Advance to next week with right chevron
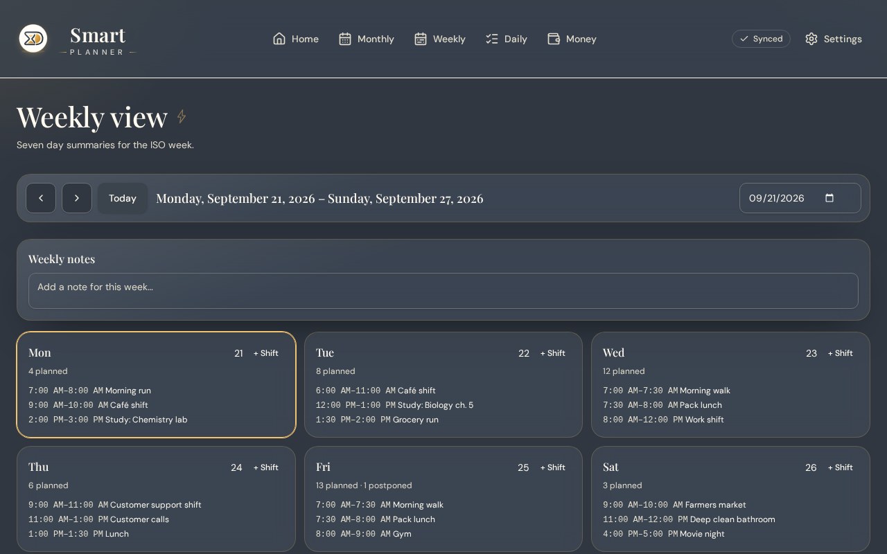 pyautogui.click(x=77, y=198)
